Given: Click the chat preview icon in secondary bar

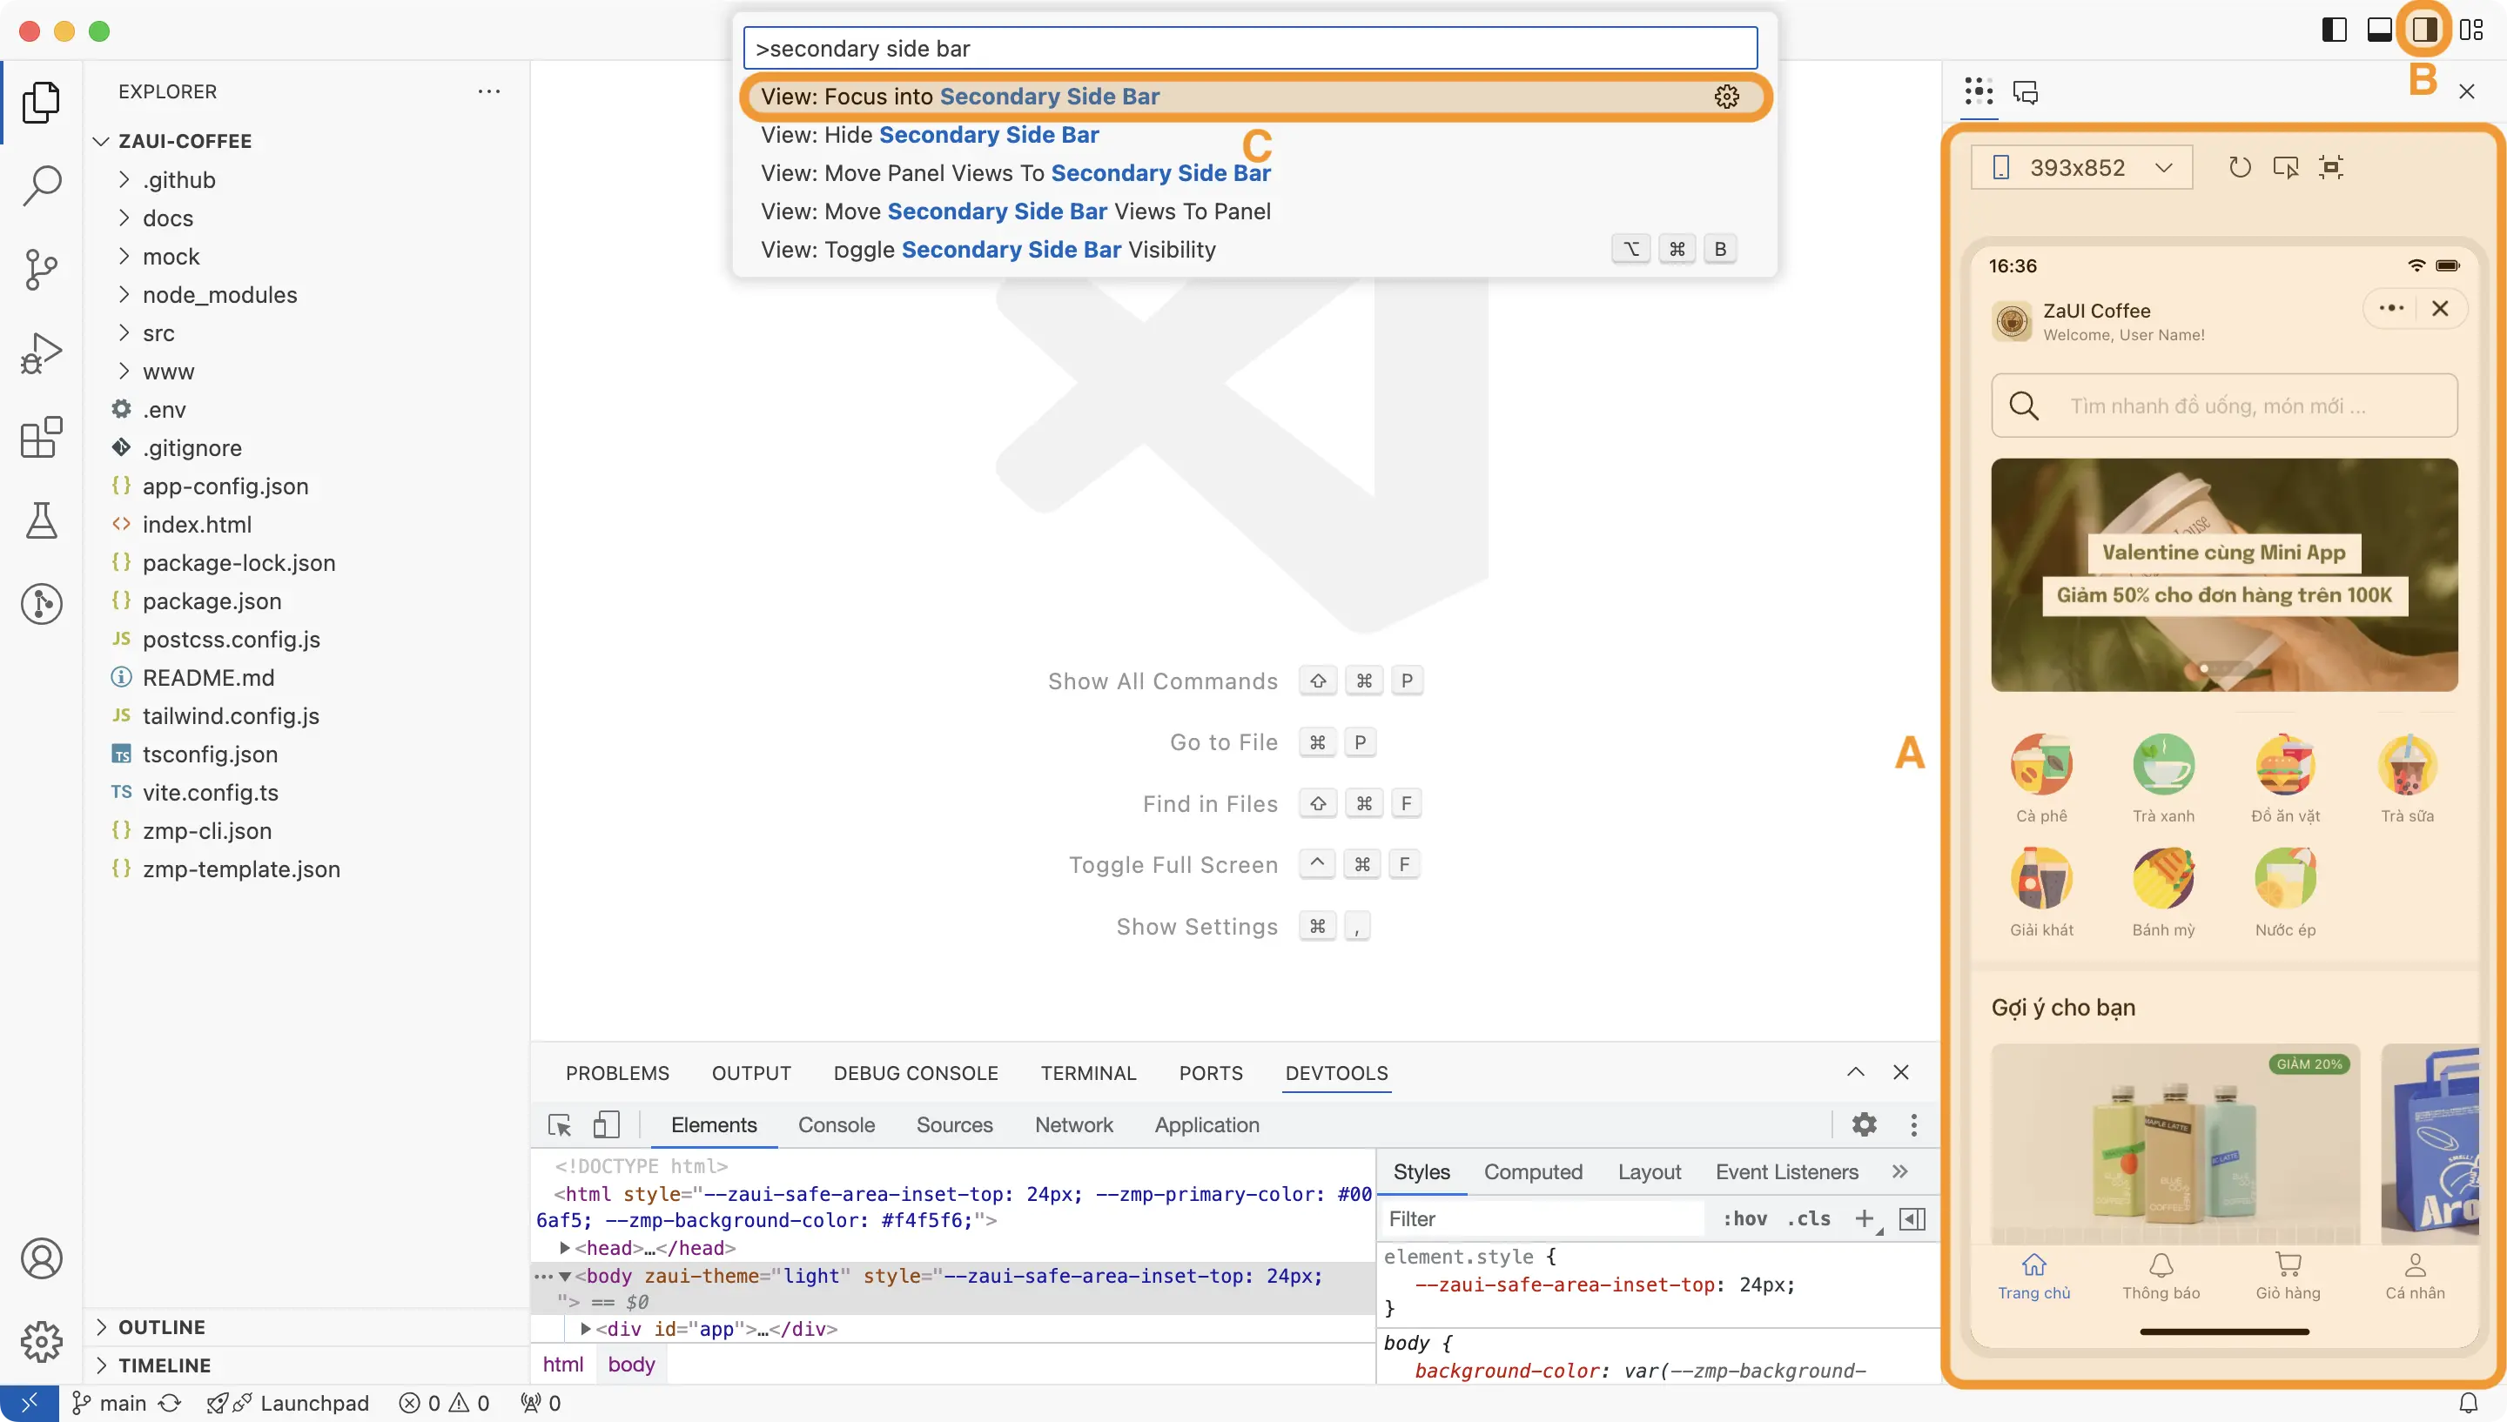Looking at the screenshot, I should (x=2026, y=93).
